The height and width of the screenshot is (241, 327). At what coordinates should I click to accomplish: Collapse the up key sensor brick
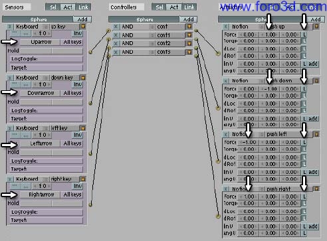click(83, 27)
